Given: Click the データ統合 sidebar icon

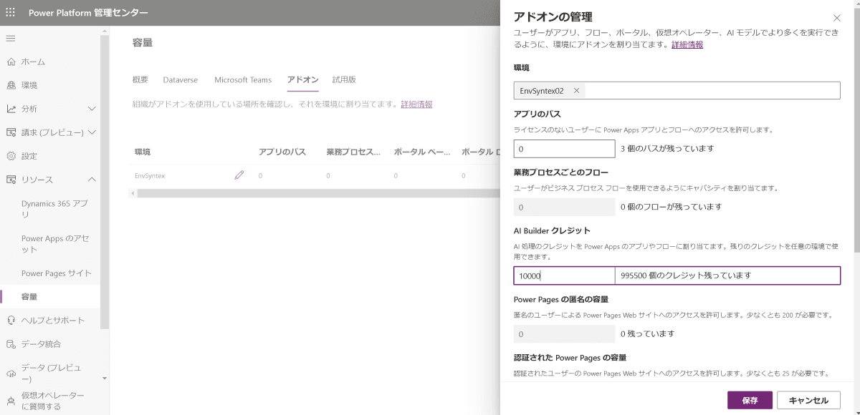Looking at the screenshot, I should 11,343.
